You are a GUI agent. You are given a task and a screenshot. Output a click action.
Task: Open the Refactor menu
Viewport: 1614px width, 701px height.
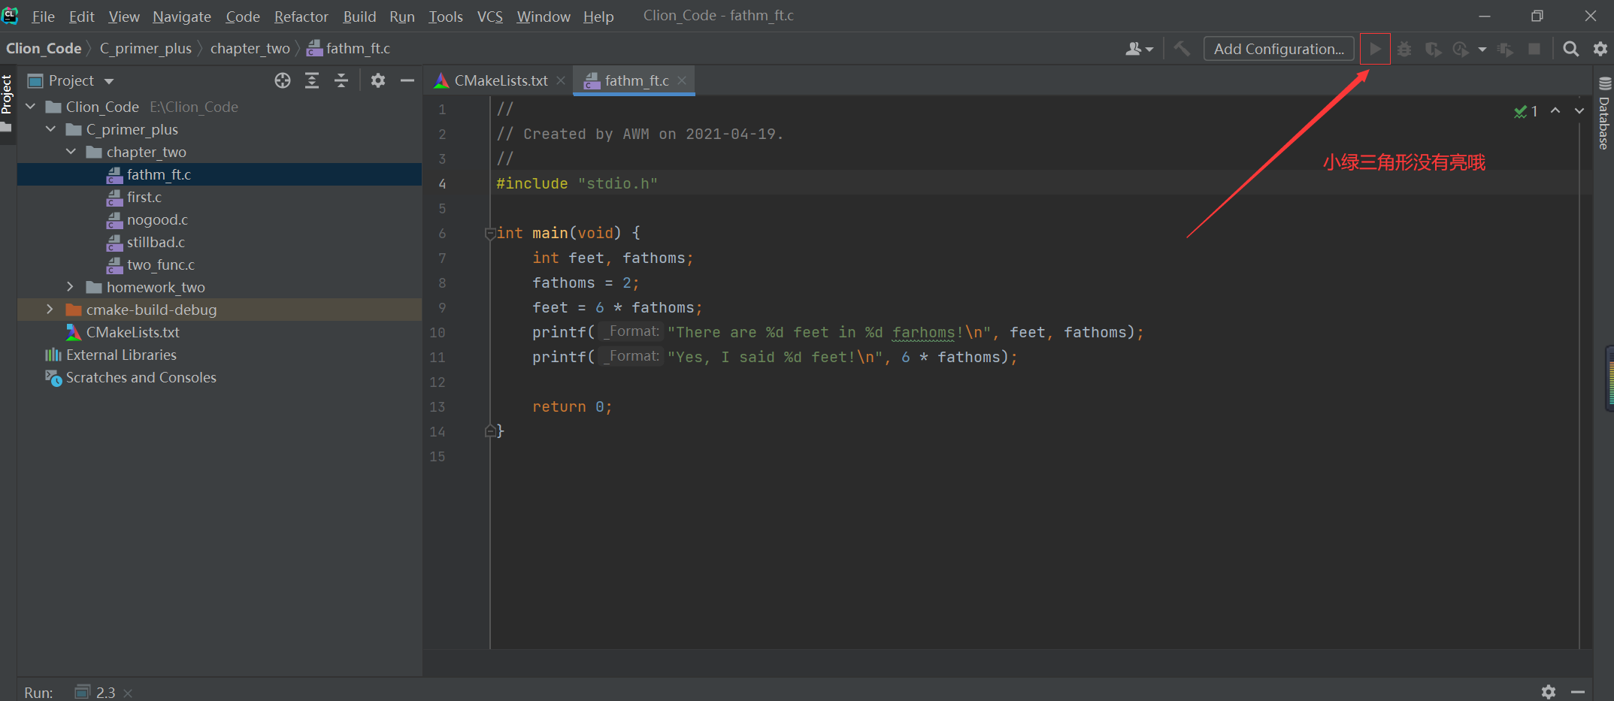301,16
